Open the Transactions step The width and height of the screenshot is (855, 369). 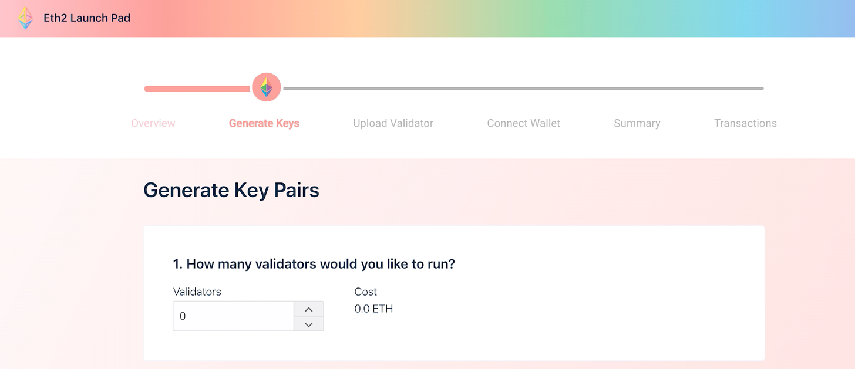click(745, 123)
